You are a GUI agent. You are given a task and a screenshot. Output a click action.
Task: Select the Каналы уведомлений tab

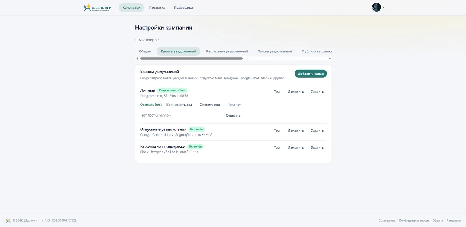pyautogui.click(x=178, y=51)
